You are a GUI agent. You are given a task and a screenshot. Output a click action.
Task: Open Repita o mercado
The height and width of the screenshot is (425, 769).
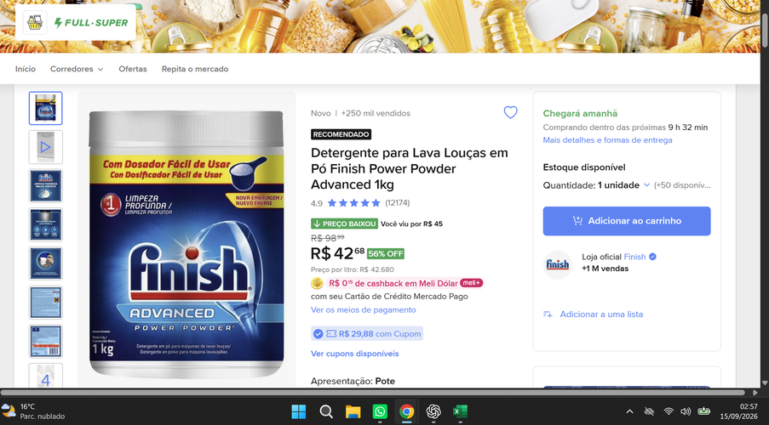(195, 69)
